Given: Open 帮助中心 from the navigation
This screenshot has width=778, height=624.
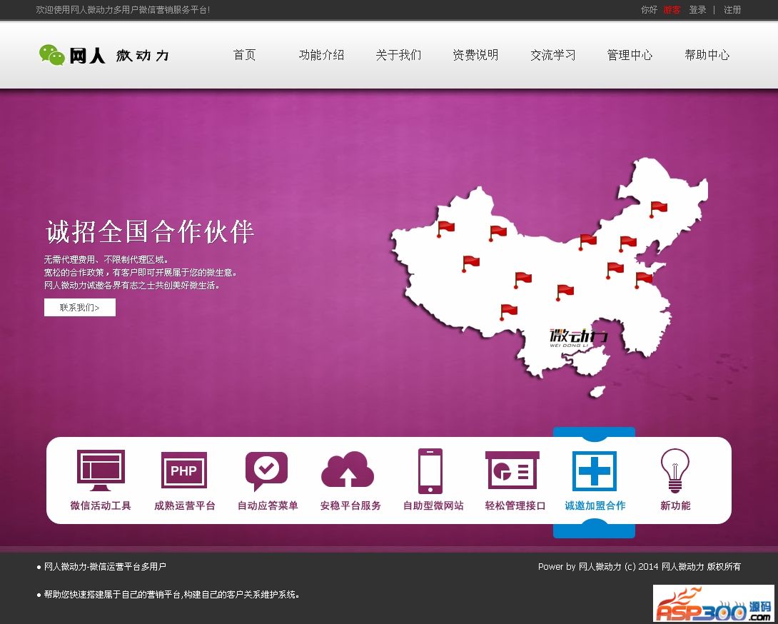Looking at the screenshot, I should [x=707, y=54].
